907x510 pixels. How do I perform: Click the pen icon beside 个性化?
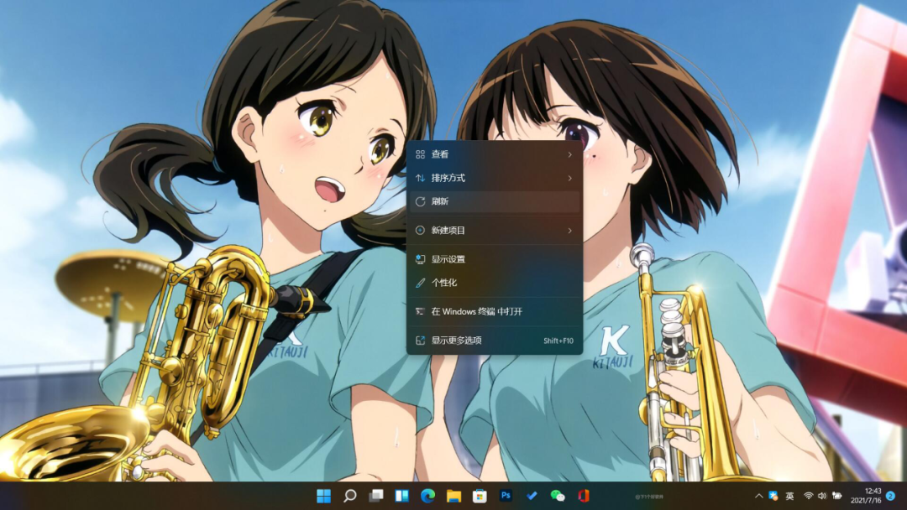421,283
